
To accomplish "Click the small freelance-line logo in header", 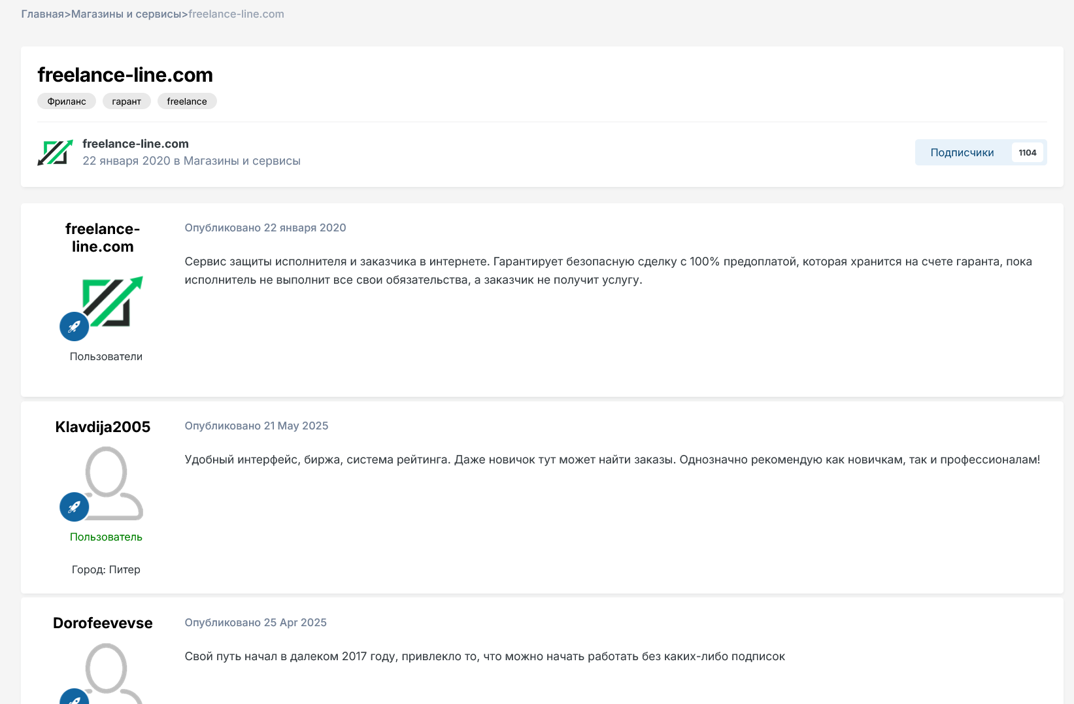I will (55, 152).
